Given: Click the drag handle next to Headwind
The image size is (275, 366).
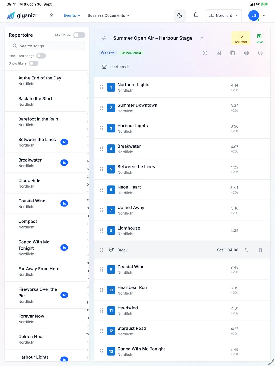Looking at the screenshot, I should (101, 310).
